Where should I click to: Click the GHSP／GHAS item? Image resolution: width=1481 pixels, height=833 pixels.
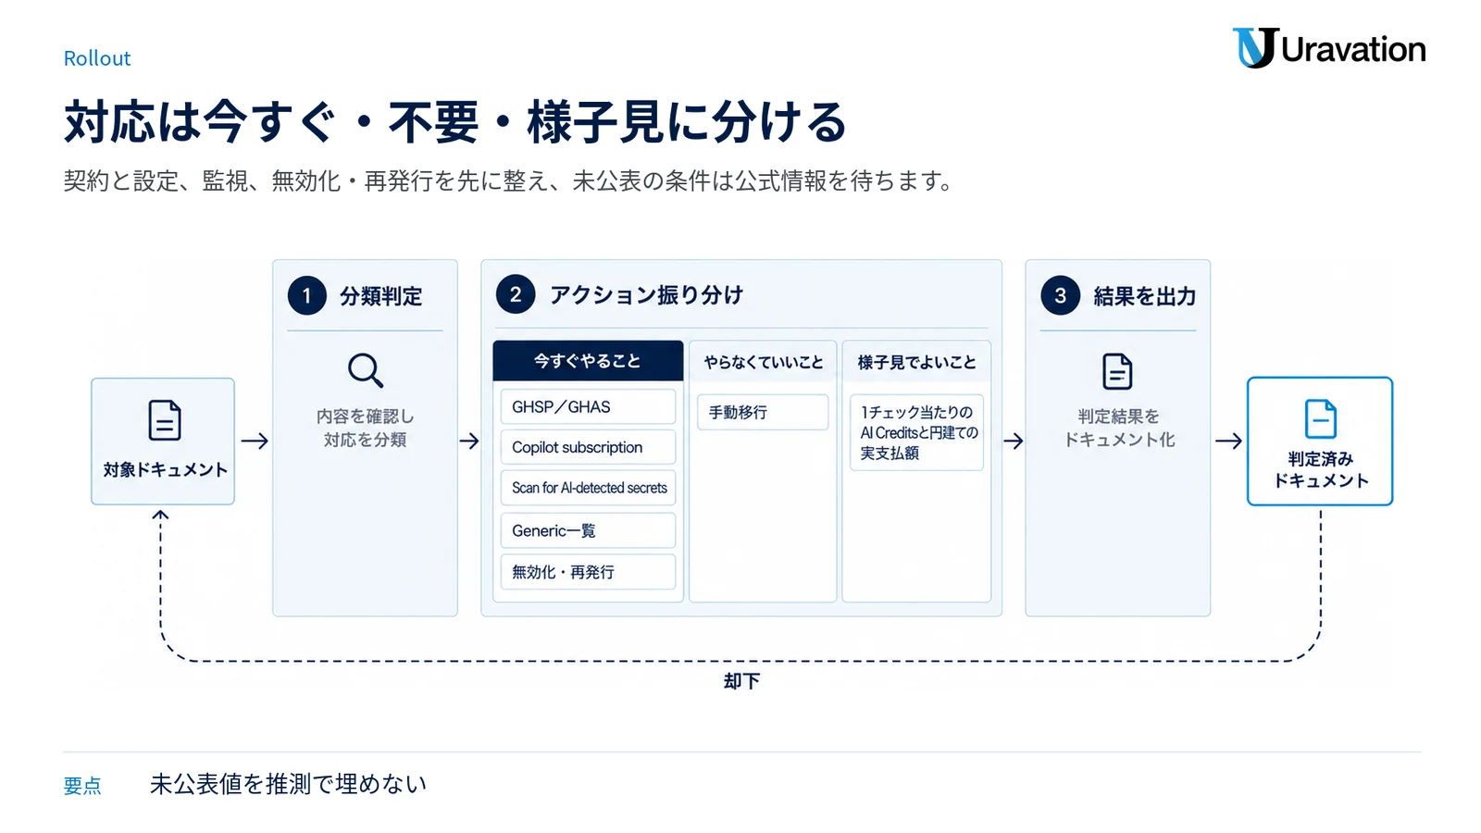point(588,406)
